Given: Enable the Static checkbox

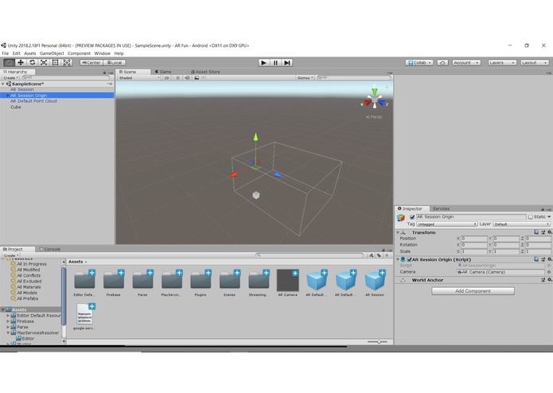Looking at the screenshot, I should pos(531,217).
